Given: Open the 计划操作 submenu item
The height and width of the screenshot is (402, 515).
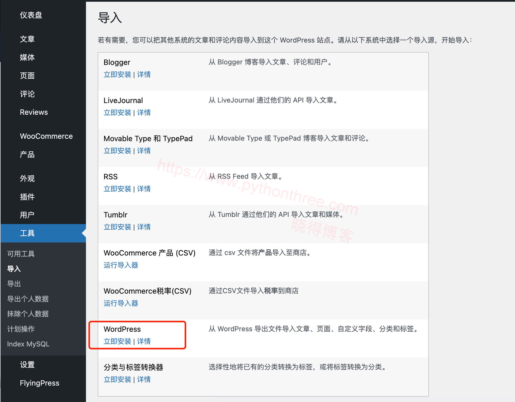Looking at the screenshot, I should pyautogui.click(x=21, y=329).
